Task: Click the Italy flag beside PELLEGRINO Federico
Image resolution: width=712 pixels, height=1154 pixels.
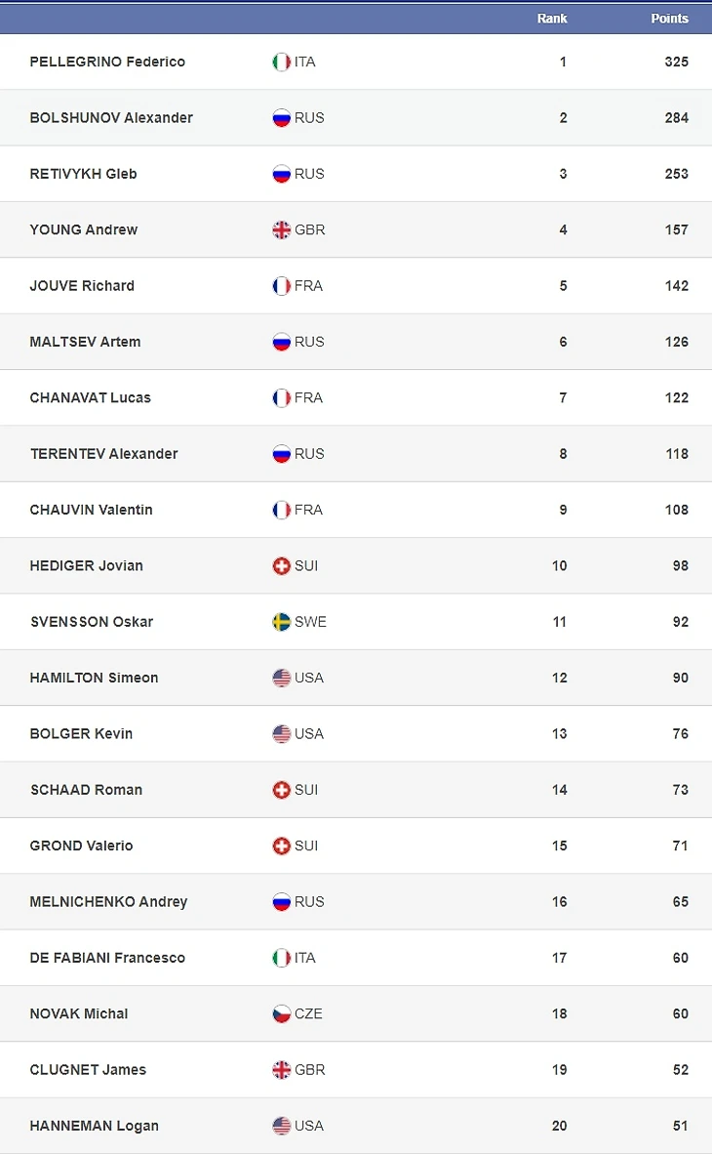Action: [x=281, y=62]
